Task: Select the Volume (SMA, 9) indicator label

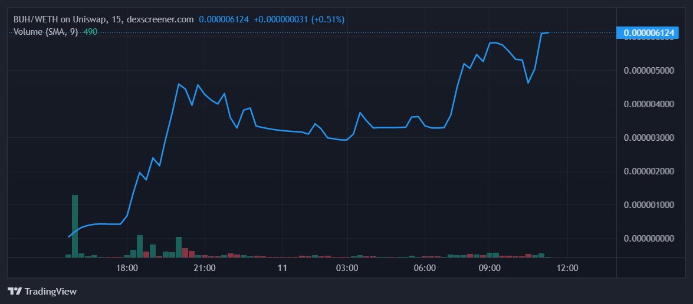Action: click(46, 32)
